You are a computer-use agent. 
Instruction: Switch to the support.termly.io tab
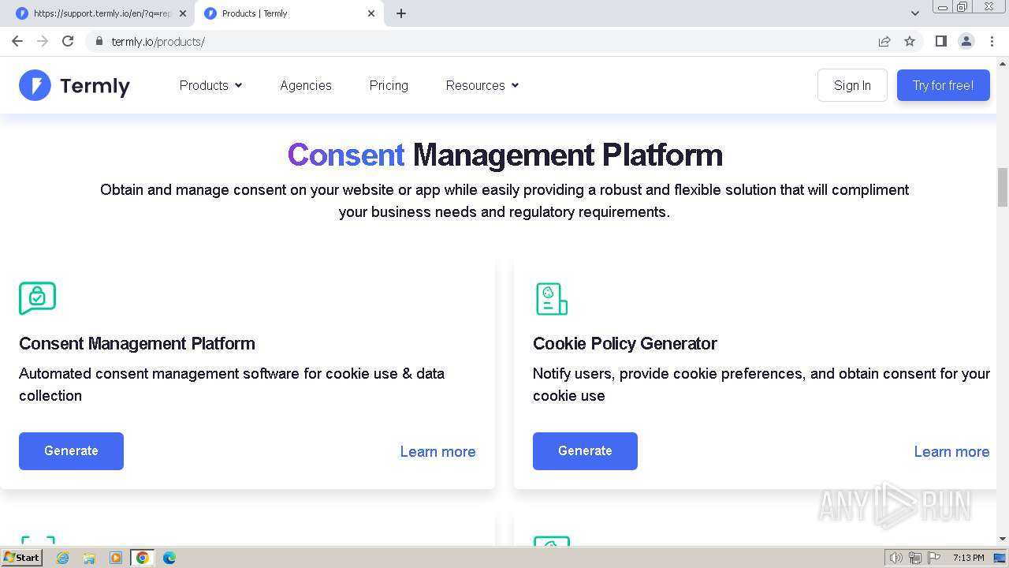pos(101,13)
